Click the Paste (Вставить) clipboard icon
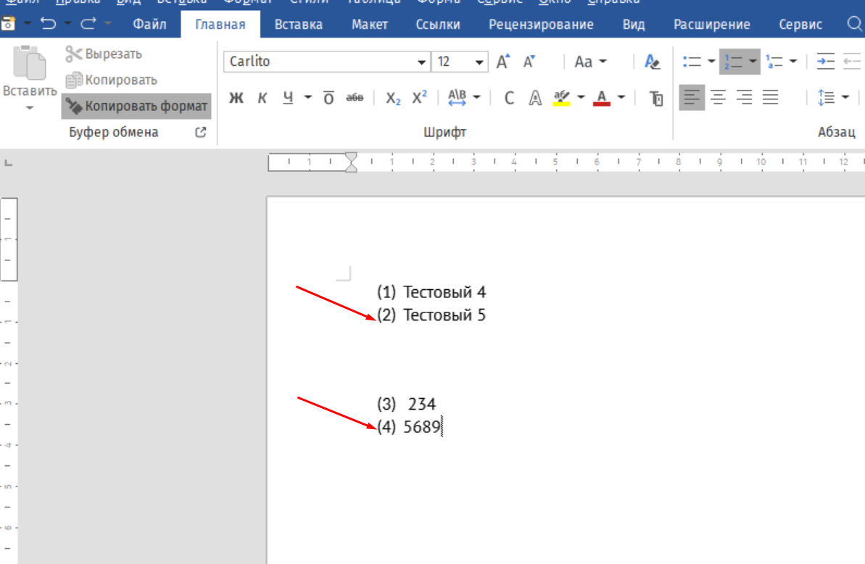The height and width of the screenshot is (564, 865). pos(29,62)
